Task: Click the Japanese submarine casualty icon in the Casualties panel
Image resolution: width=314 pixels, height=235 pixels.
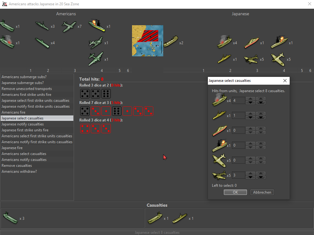Action: pyautogui.click(x=179, y=218)
